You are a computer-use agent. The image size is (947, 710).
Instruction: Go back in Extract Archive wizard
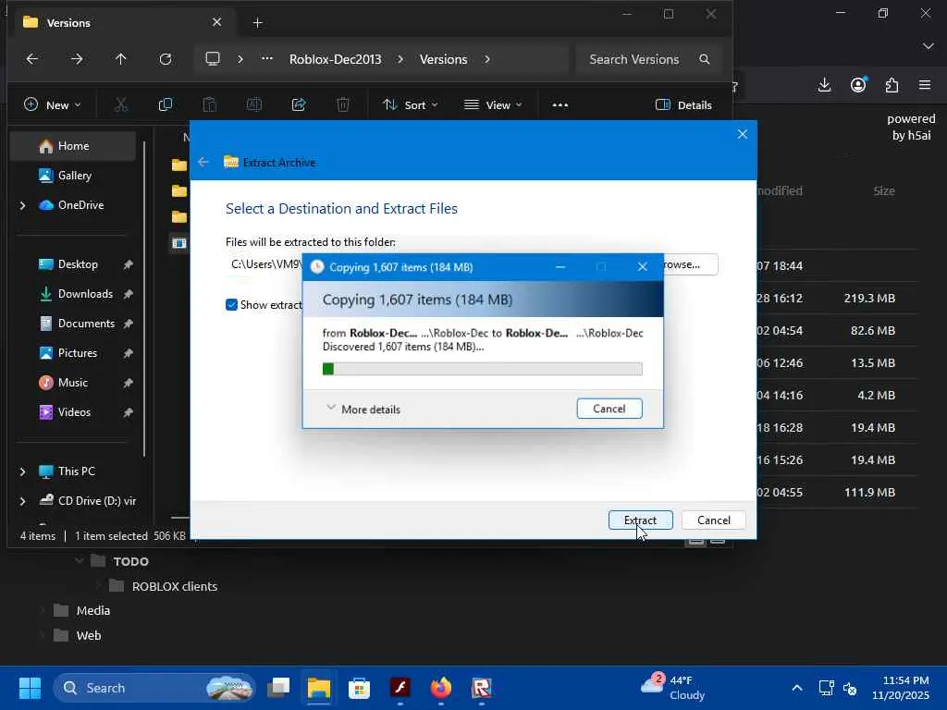[203, 163]
